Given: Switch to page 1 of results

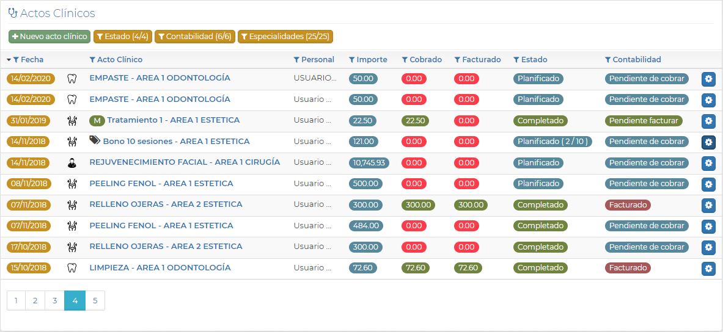Looking at the screenshot, I should 16,300.
